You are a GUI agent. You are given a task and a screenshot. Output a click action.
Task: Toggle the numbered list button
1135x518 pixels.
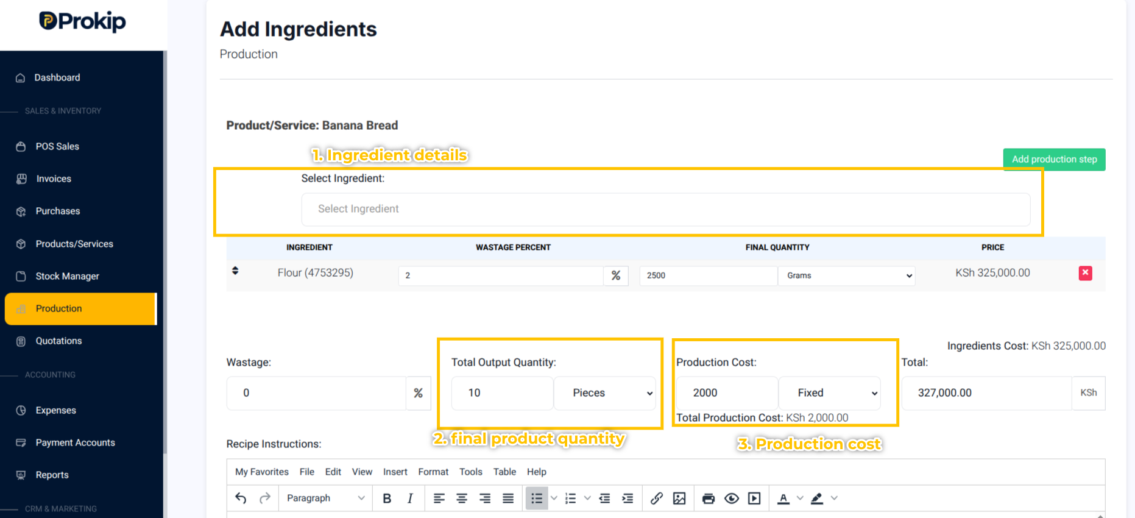pos(570,498)
